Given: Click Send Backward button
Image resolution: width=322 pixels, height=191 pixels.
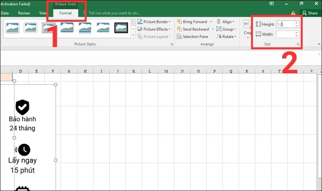Looking at the screenshot, I should 193,29.
